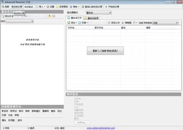Image resolution: width=183 pixels, height=130 pixels.
Task: Open the www.advancedrenamer.com link
Action: click(101, 128)
